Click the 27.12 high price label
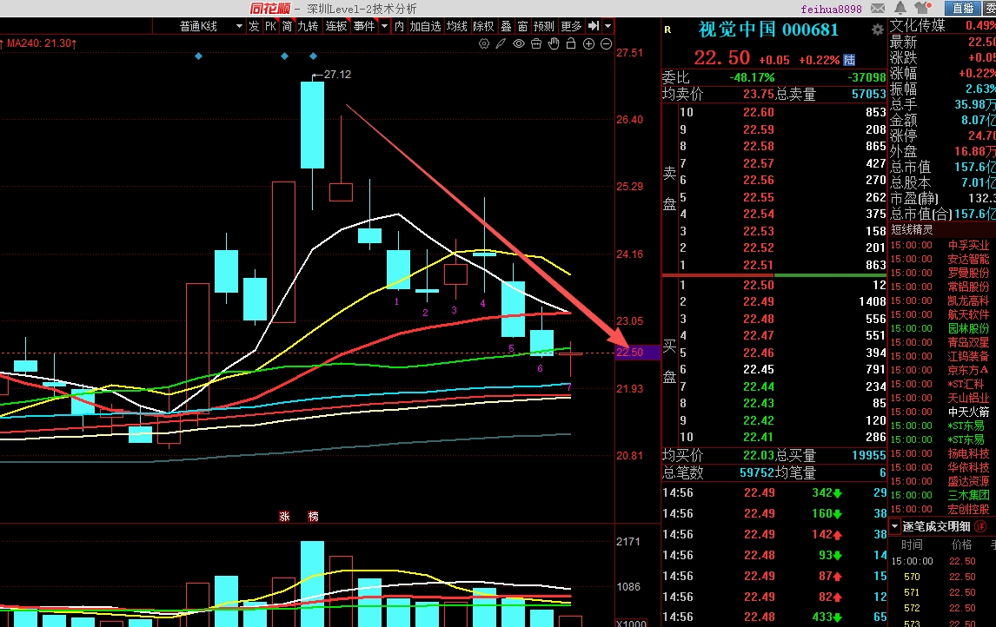The height and width of the screenshot is (627, 996). click(x=337, y=75)
